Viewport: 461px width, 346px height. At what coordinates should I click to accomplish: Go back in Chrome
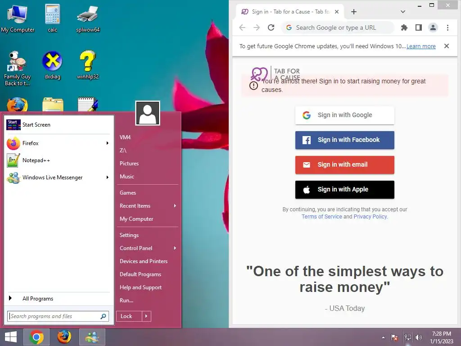coord(242,27)
